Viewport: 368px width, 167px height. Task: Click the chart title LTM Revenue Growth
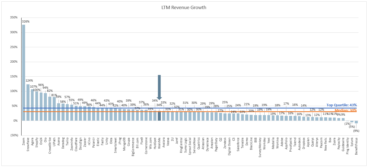pyautogui.click(x=184, y=7)
